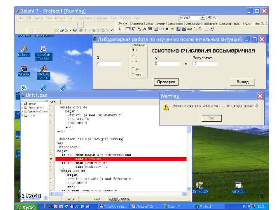The height and width of the screenshot is (210, 280).
Task: Open the dropdown arrow beside the toolbar Open icon
Action: (x=70, y=30)
